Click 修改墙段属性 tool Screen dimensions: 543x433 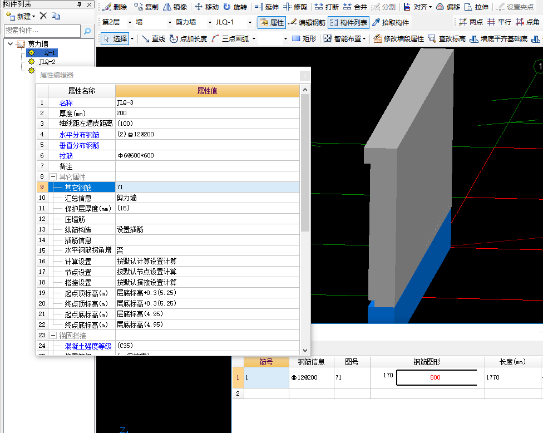[x=399, y=38]
